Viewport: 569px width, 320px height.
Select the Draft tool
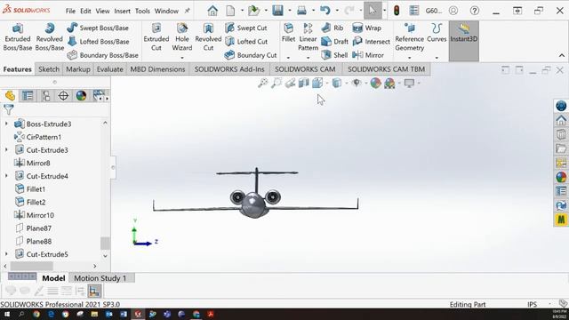(x=335, y=42)
